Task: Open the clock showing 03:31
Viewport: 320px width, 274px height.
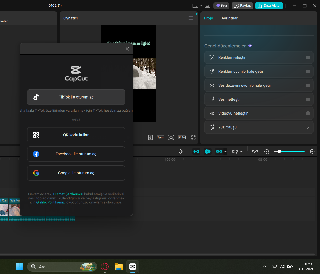Action: 306,267
